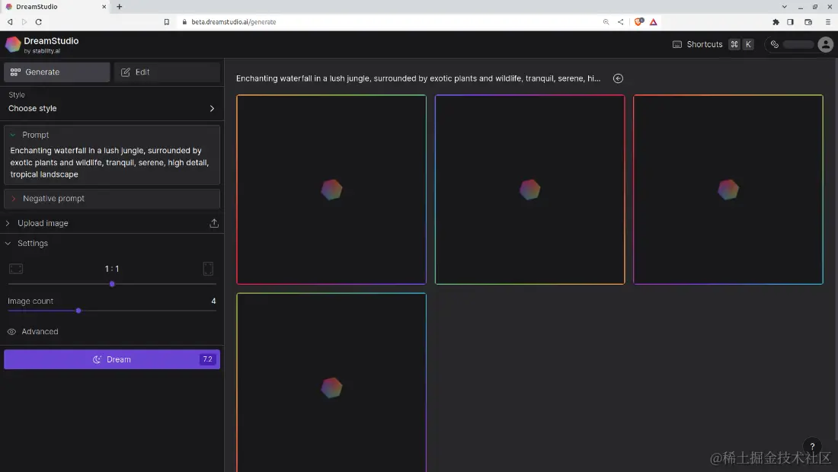This screenshot has width=838, height=472.
Task: Toggle the Advanced settings eye icon
Action: tap(11, 332)
